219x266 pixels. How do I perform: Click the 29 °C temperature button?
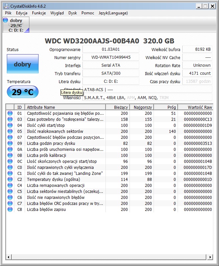23,92
